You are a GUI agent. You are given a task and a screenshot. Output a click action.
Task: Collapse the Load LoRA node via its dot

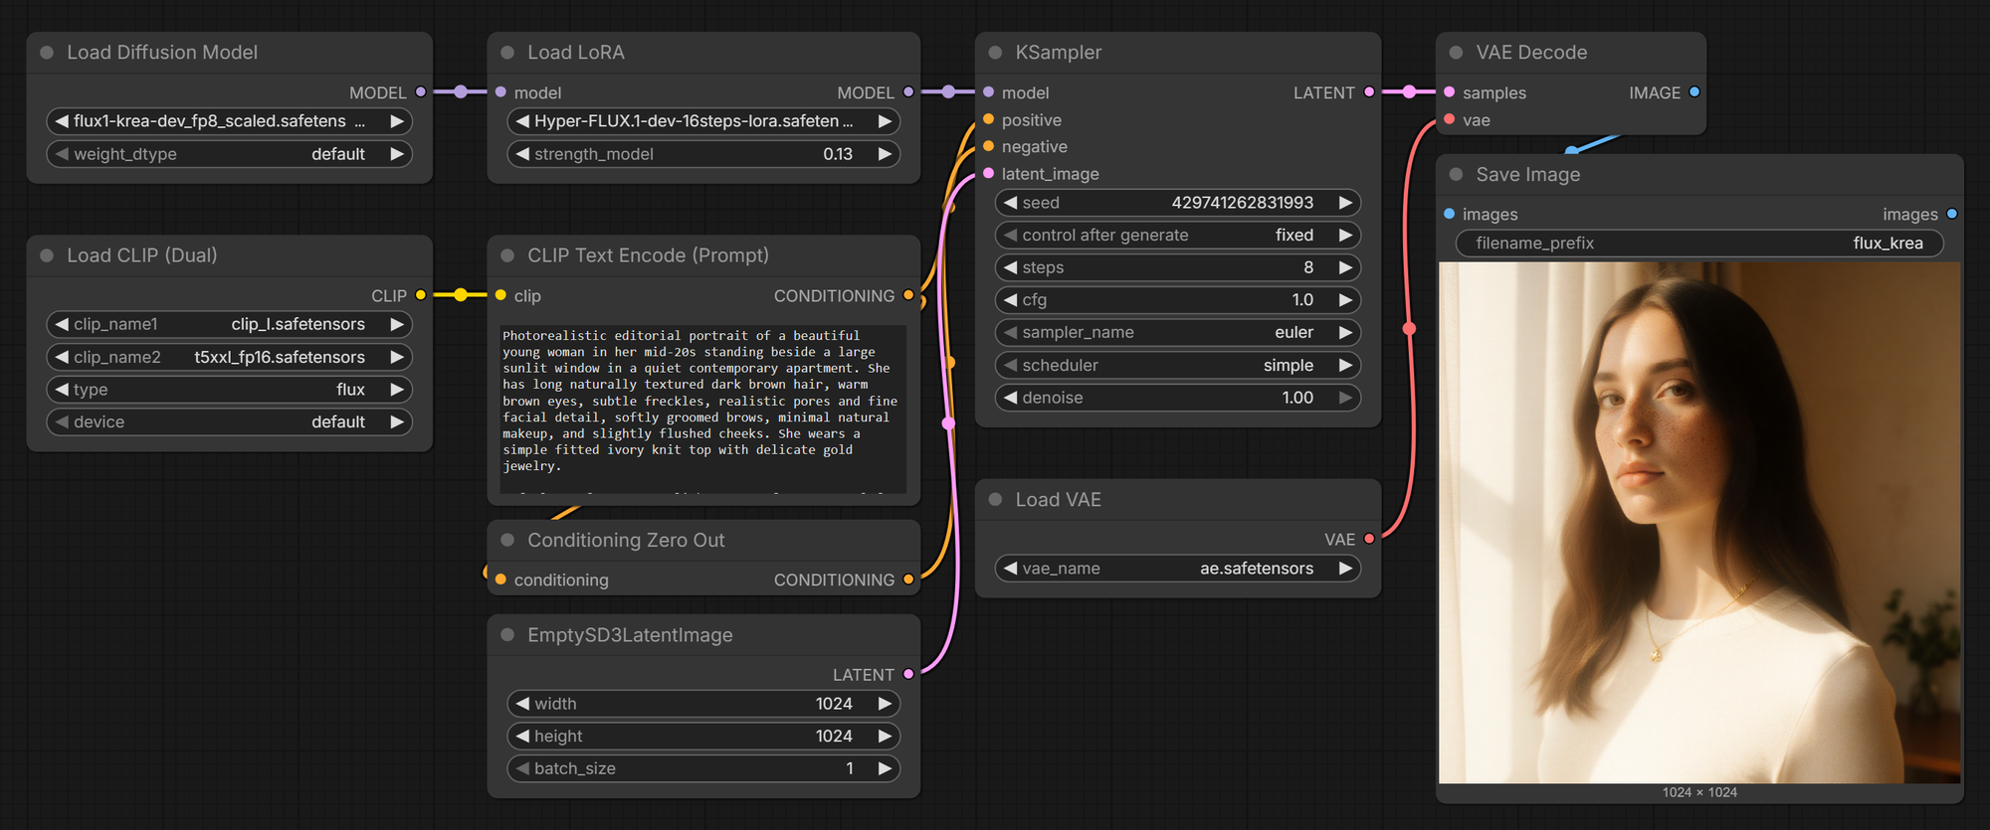click(507, 53)
